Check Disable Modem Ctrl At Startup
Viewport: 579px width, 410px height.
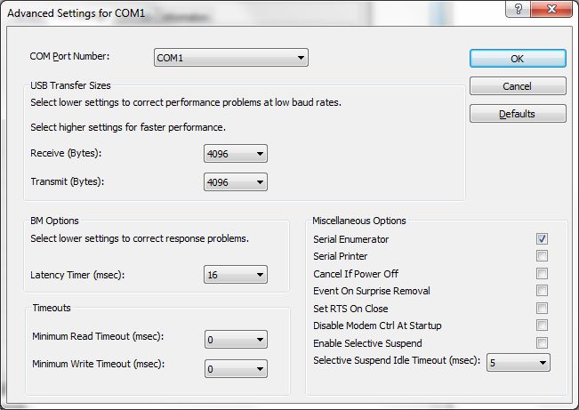click(x=542, y=325)
